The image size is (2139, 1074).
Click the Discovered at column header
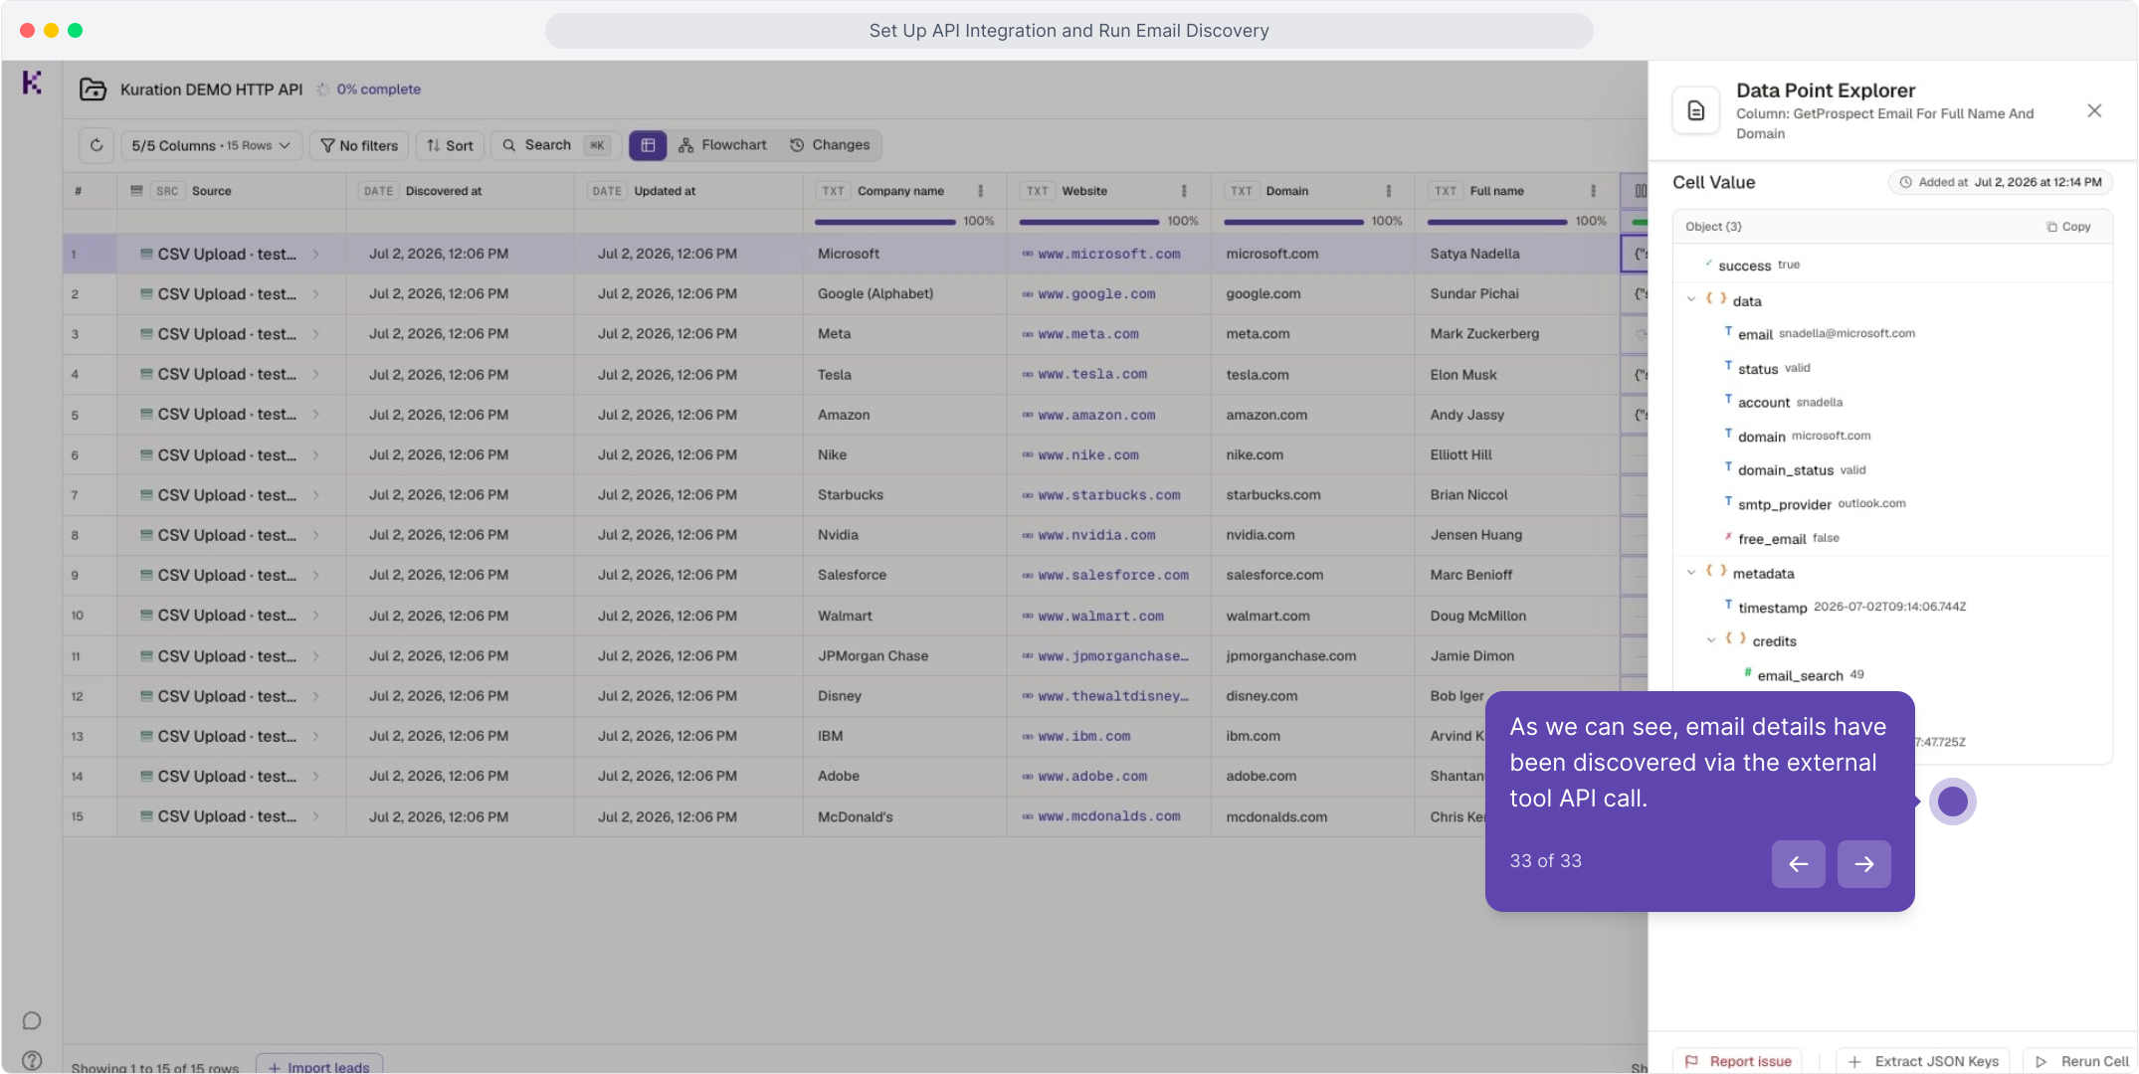tap(460, 191)
